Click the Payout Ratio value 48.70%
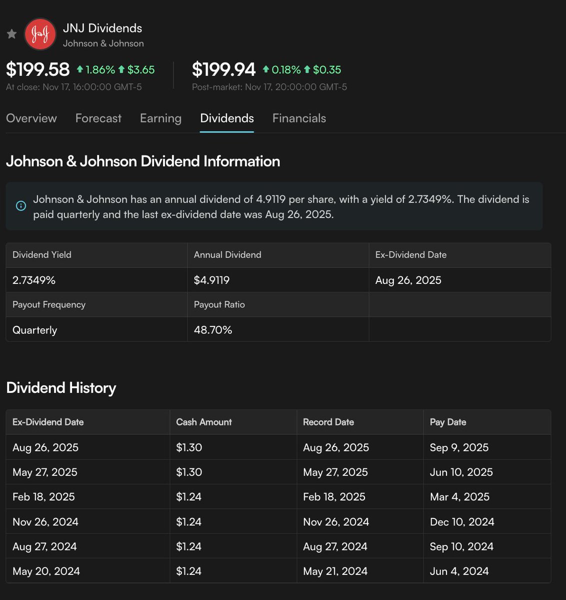Viewport: 566px width, 600px height. point(213,329)
